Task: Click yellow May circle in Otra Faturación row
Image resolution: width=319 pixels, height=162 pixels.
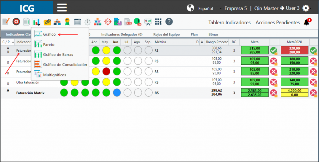Action: (106, 82)
